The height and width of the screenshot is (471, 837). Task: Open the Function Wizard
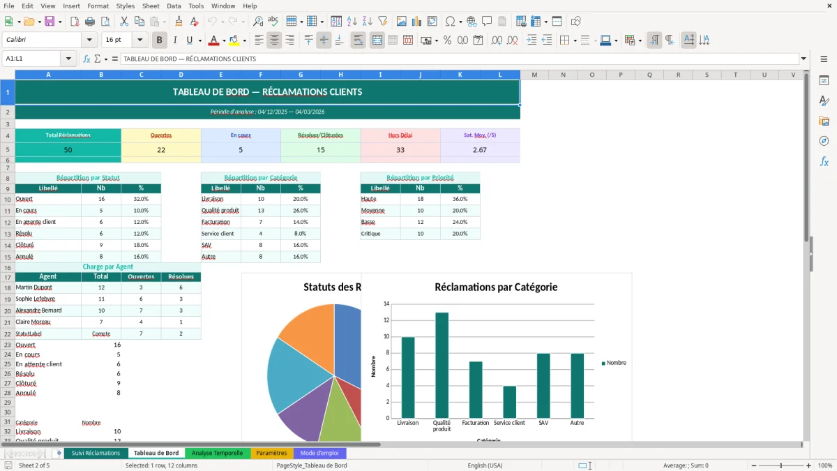pos(87,59)
